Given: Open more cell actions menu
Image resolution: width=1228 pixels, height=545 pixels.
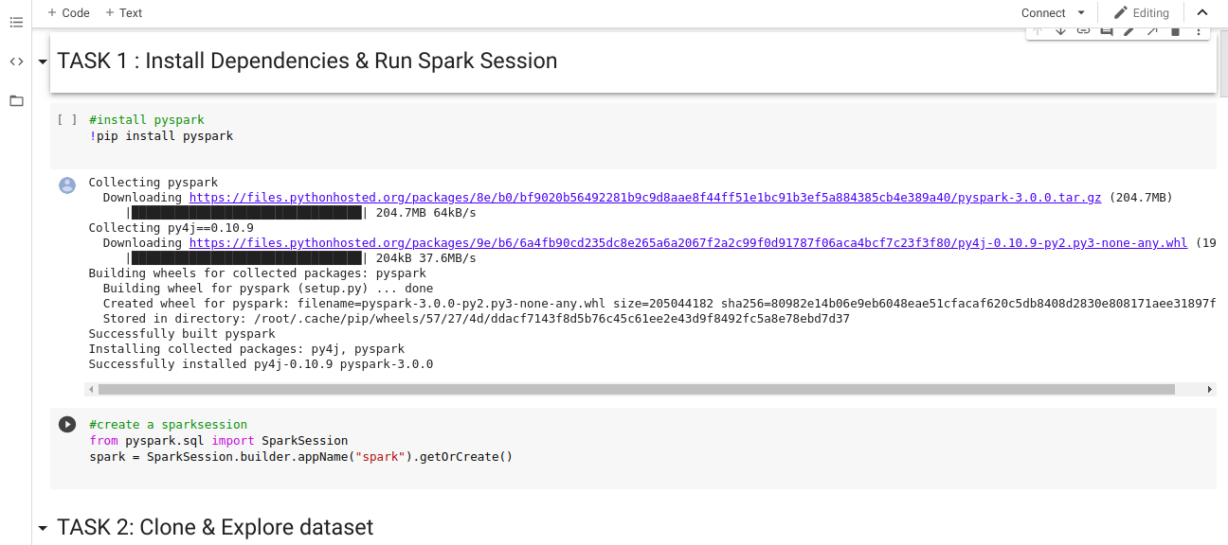Looking at the screenshot, I should (1199, 31).
